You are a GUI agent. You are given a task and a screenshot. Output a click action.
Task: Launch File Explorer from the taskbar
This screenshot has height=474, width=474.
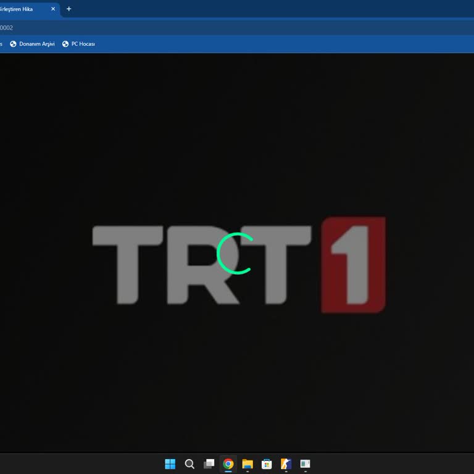click(247, 464)
